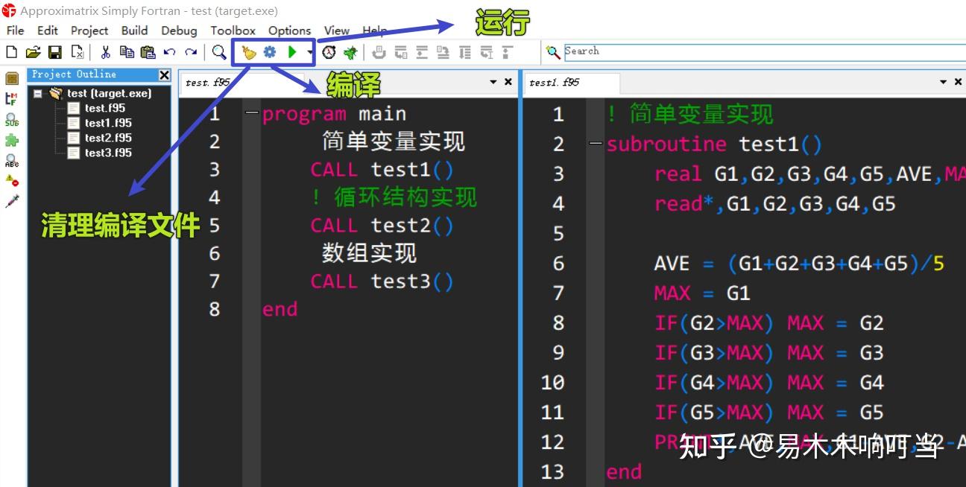The image size is (966, 487).
Task: Open the tab list dropdown of the test.f95 pane
Action: 493,83
